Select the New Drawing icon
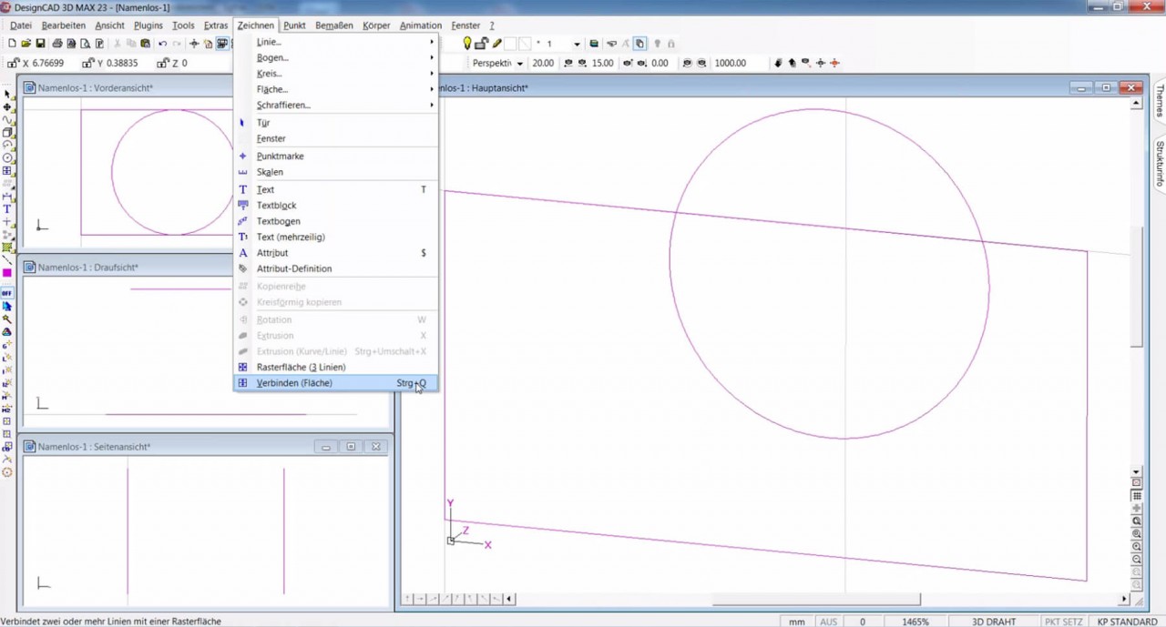The height and width of the screenshot is (627, 1166). pos(12,44)
